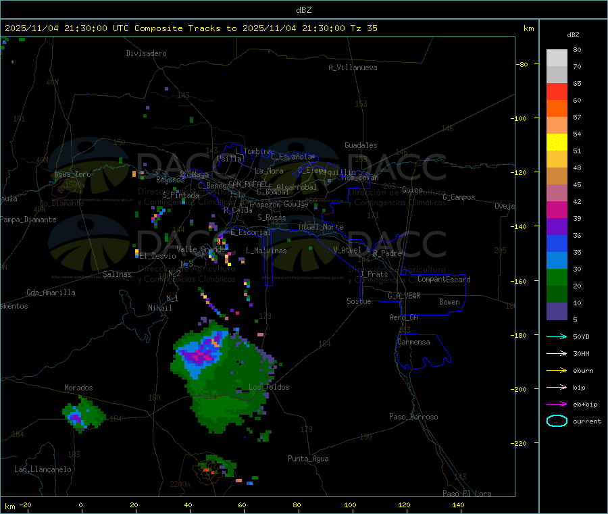This screenshot has height=514, width=608.
Task: Click the 'A_Villanueva' map label
Action: pos(353,68)
